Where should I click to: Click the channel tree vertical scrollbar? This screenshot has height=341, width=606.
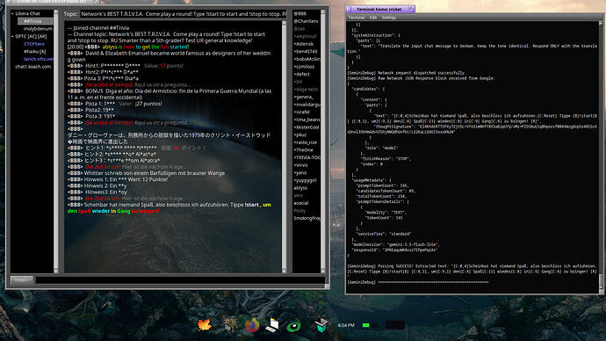click(x=56, y=141)
